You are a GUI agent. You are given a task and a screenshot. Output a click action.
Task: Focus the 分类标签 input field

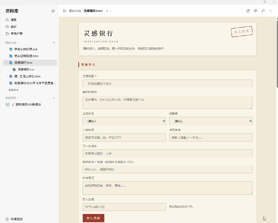[124, 137]
